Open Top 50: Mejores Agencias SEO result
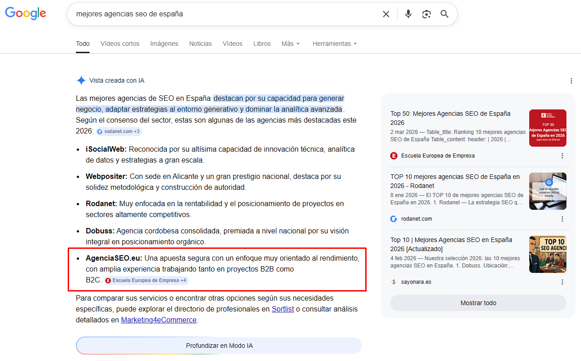 [450, 118]
